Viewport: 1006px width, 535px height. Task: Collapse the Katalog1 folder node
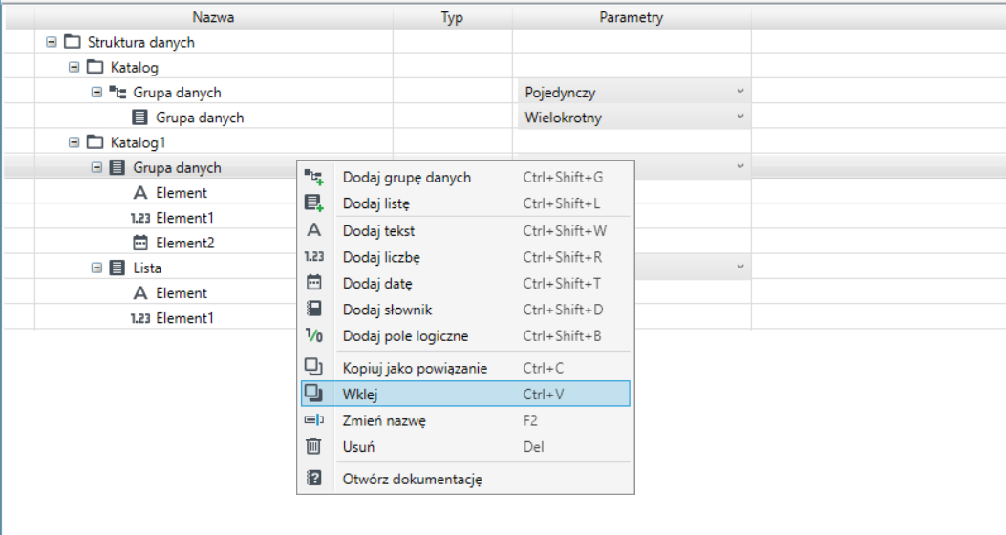point(74,142)
